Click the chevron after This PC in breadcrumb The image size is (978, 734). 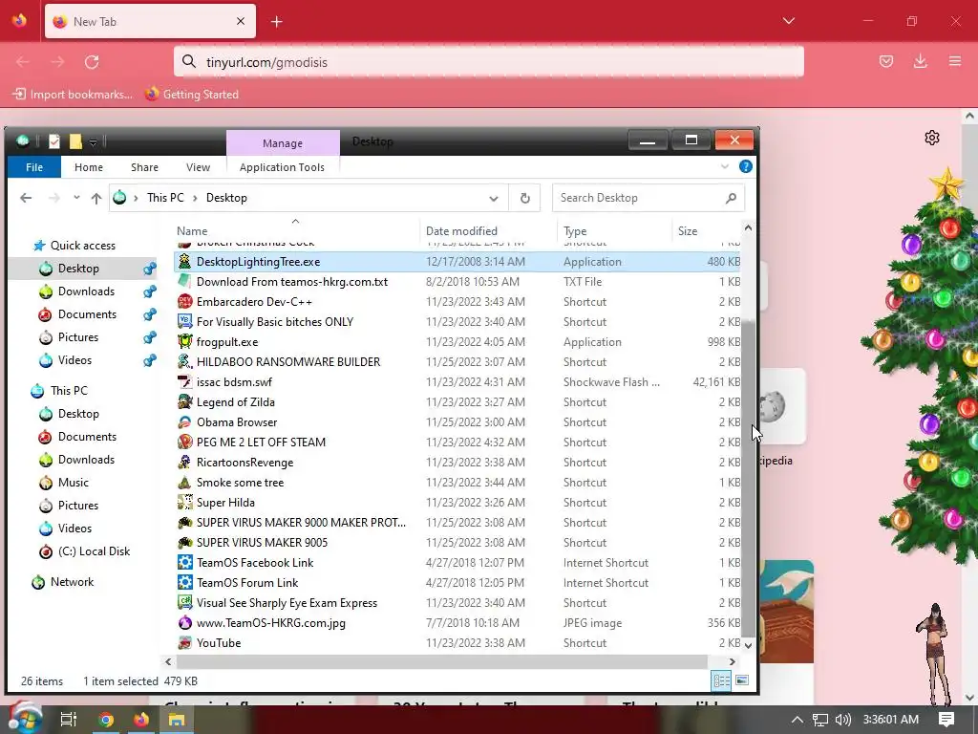pos(195,198)
